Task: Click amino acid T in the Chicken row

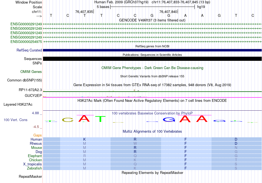Action: [236, 160]
